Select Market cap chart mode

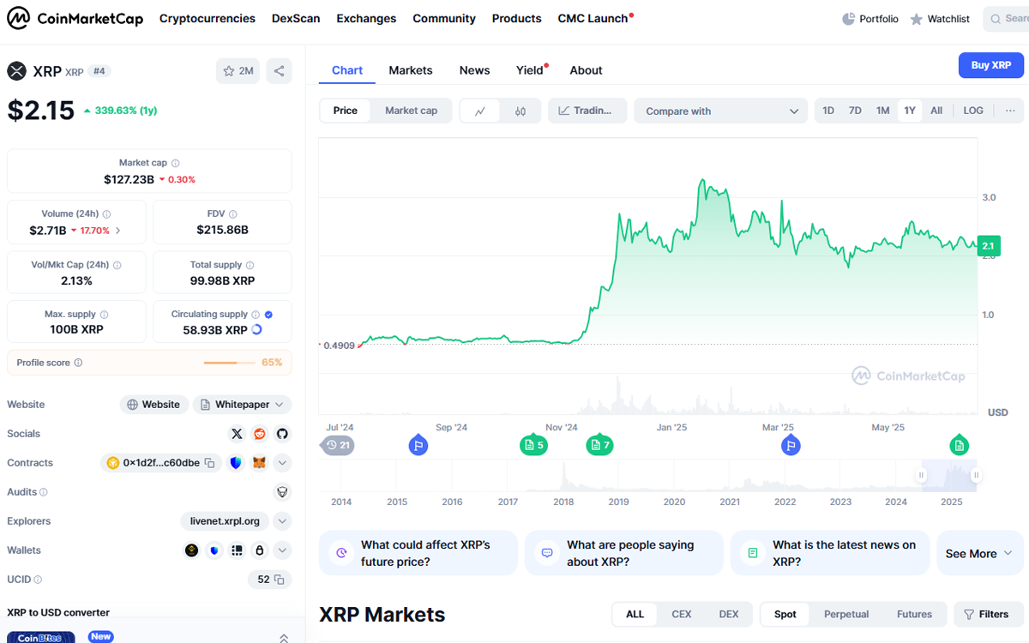pyautogui.click(x=411, y=111)
